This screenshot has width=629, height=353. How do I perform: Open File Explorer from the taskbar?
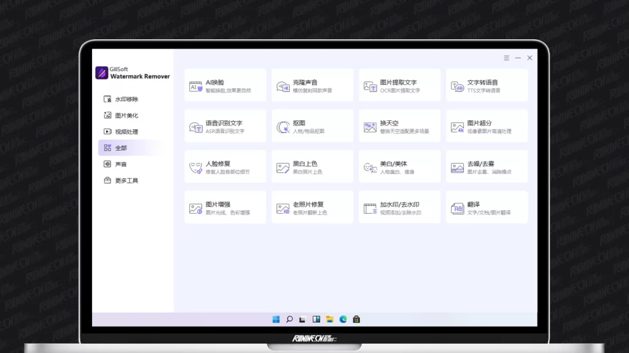click(x=330, y=319)
